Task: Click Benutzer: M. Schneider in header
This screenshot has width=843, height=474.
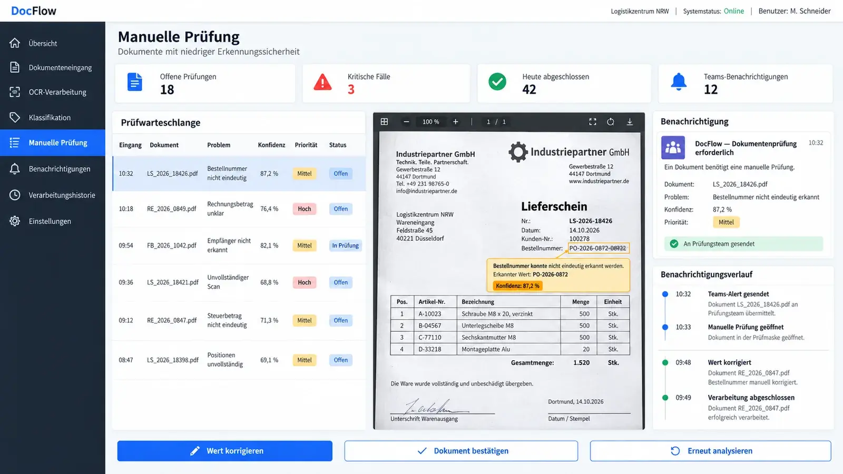Action: click(795, 11)
